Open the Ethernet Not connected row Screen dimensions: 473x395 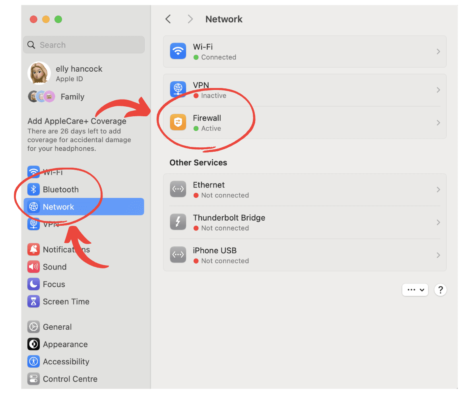click(x=305, y=190)
